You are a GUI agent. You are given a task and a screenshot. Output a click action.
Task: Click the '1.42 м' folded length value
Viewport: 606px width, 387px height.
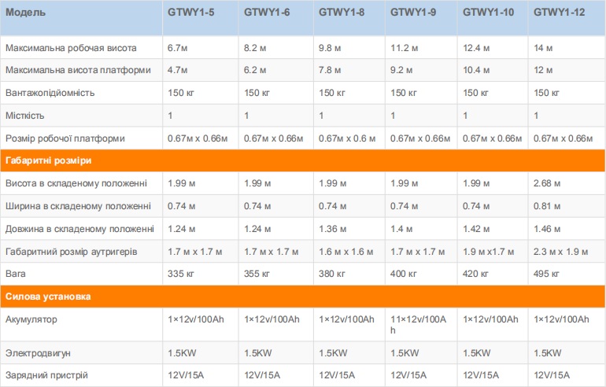point(476,229)
